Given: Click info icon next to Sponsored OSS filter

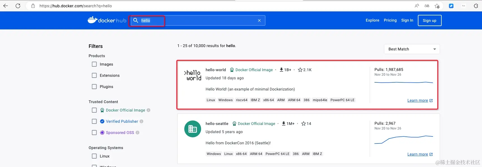Looking at the screenshot, I should pyautogui.click(x=138, y=133).
